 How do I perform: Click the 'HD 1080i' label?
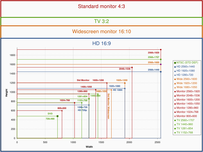(118, 90)
